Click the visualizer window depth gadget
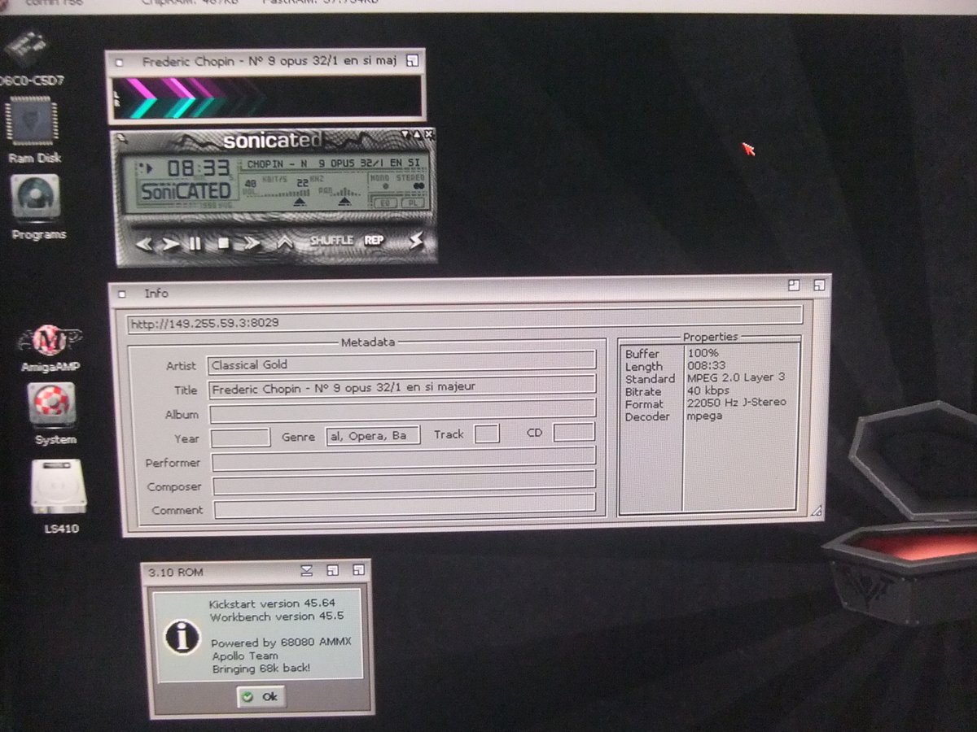 point(412,60)
